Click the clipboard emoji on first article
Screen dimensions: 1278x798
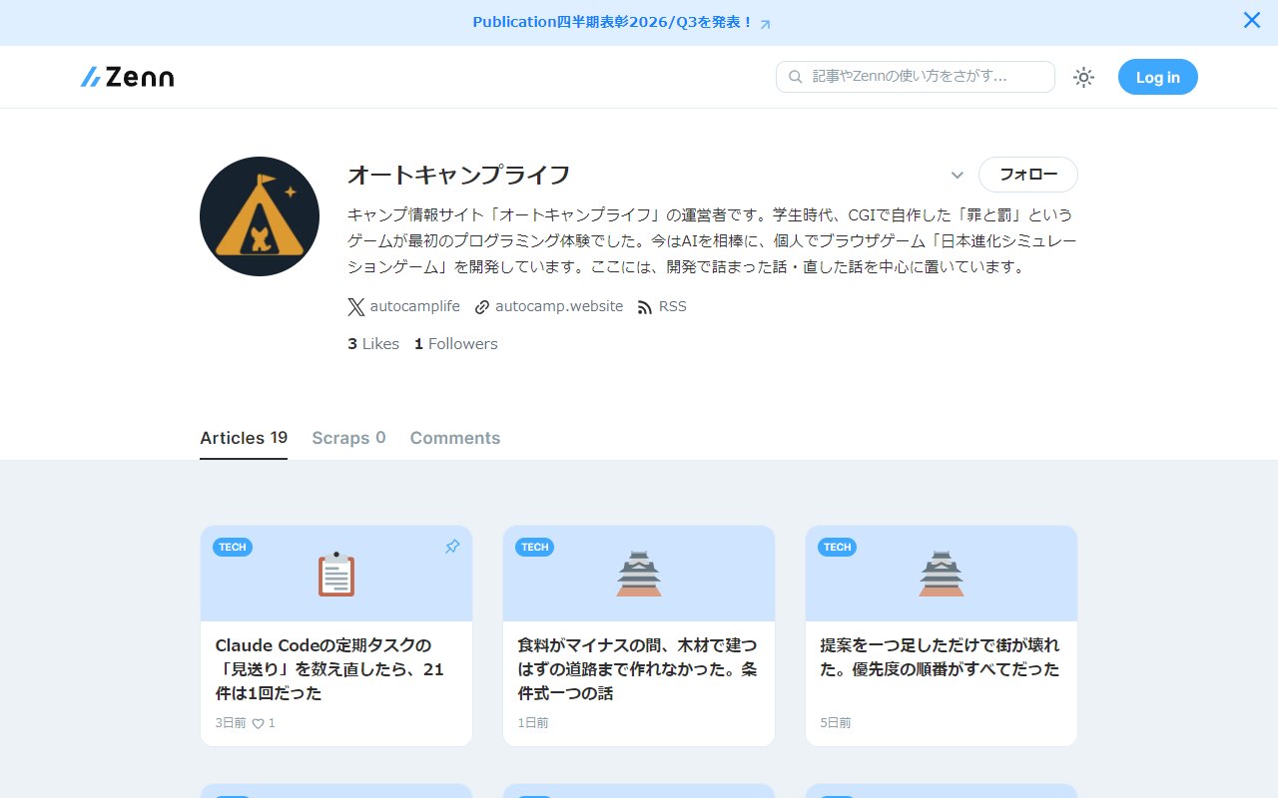click(x=336, y=574)
